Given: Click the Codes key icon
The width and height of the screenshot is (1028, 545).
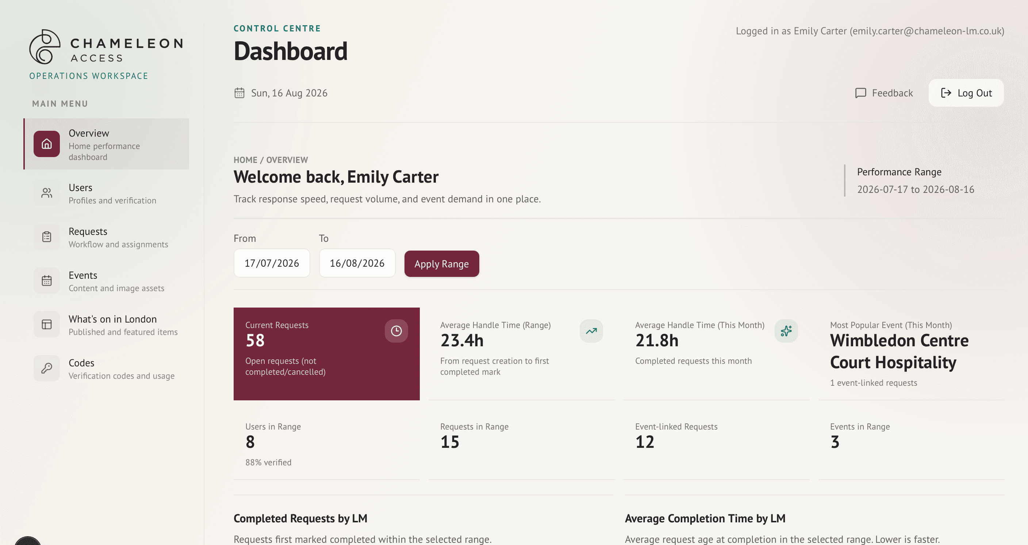Looking at the screenshot, I should point(47,368).
